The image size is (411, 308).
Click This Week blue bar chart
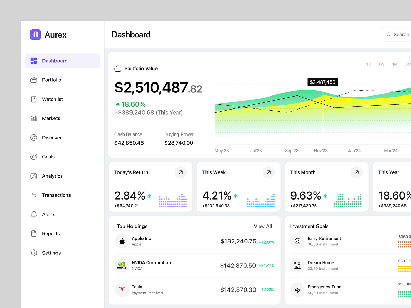click(x=261, y=201)
